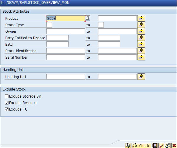The image size is (177, 148).
Task: Open the Product field search help
Action: (x=88, y=18)
